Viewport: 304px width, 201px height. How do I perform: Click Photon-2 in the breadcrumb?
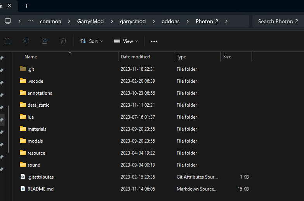(207, 21)
